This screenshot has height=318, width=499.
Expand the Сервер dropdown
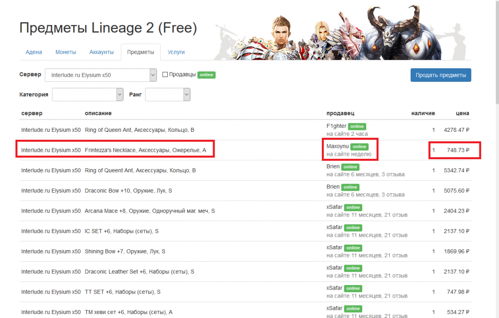[101, 75]
